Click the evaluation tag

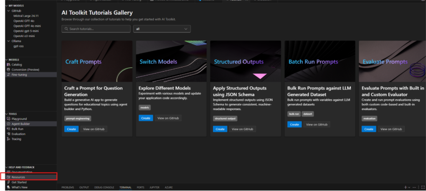click(369, 118)
